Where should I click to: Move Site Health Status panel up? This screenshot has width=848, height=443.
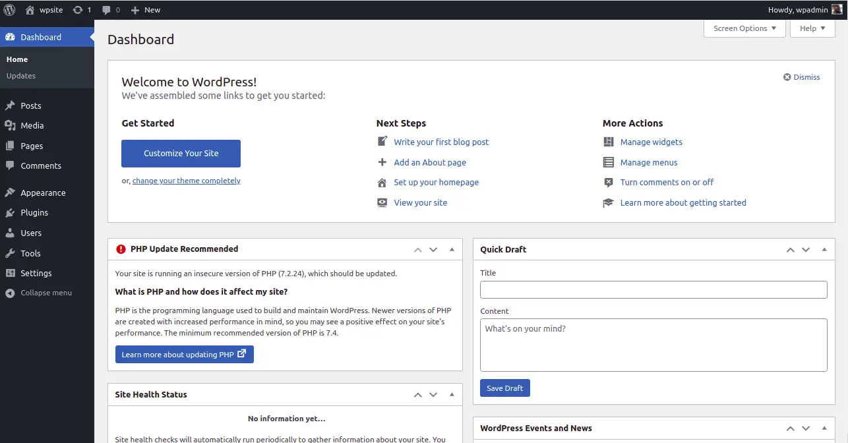[x=417, y=395]
